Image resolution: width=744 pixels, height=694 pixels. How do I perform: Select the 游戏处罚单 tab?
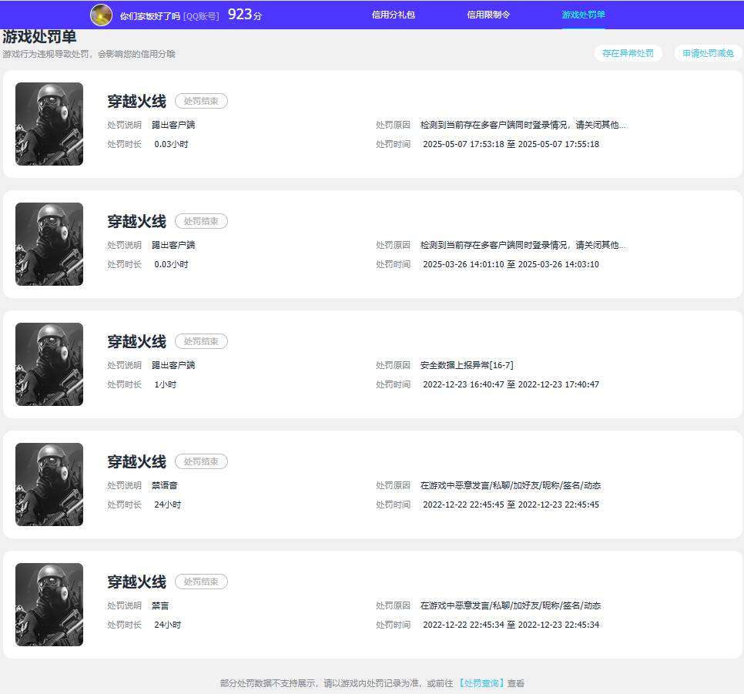tap(581, 14)
